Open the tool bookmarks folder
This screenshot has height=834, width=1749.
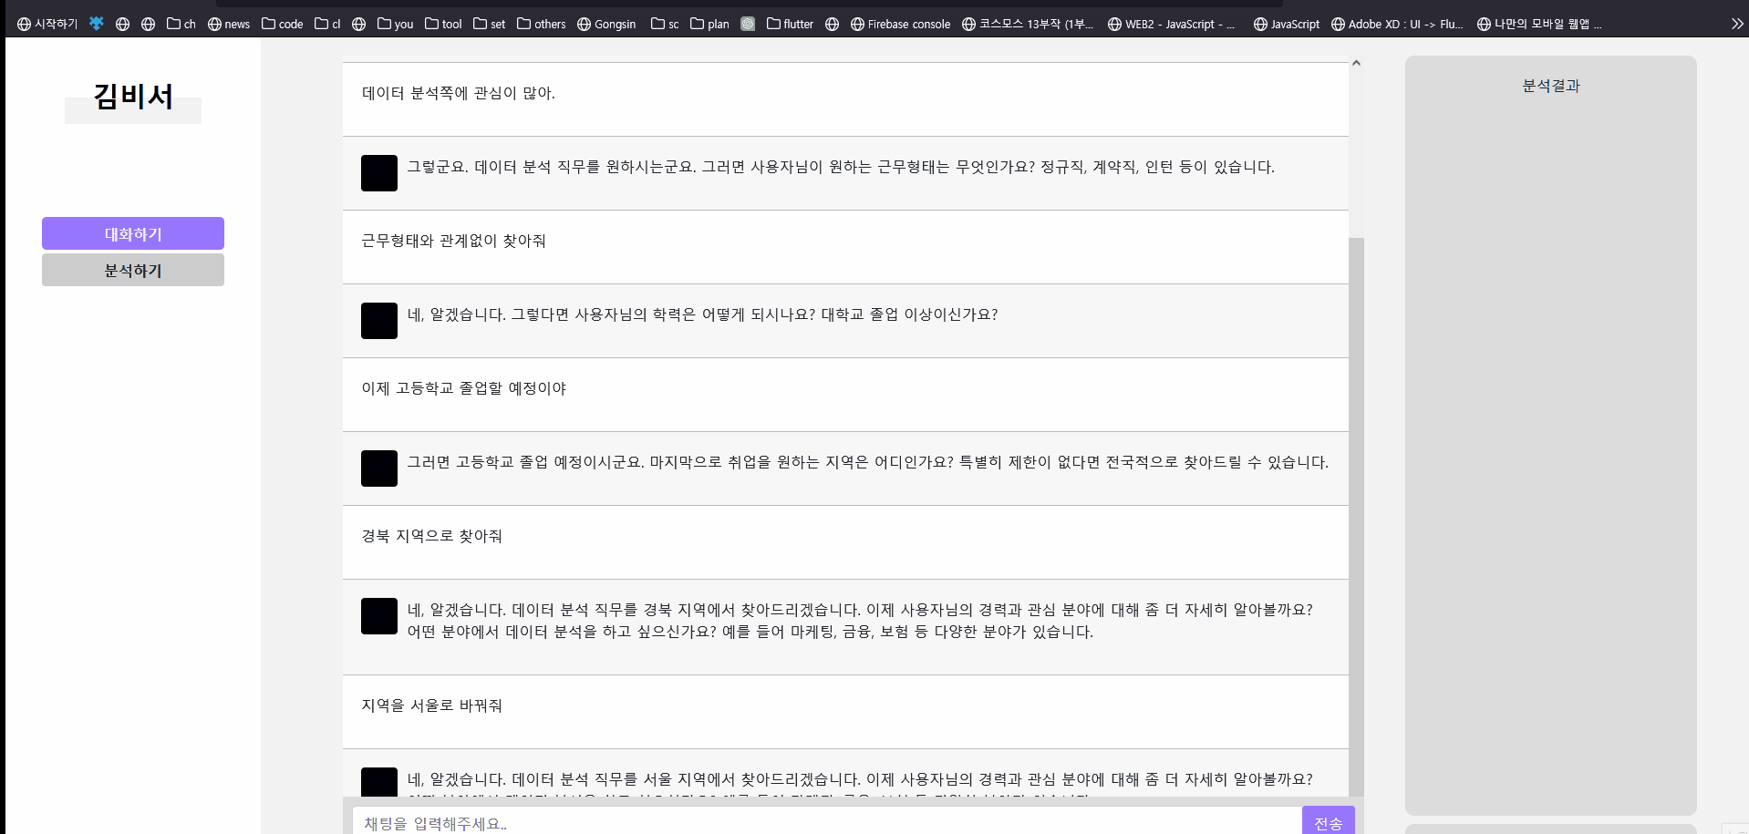pos(443,24)
